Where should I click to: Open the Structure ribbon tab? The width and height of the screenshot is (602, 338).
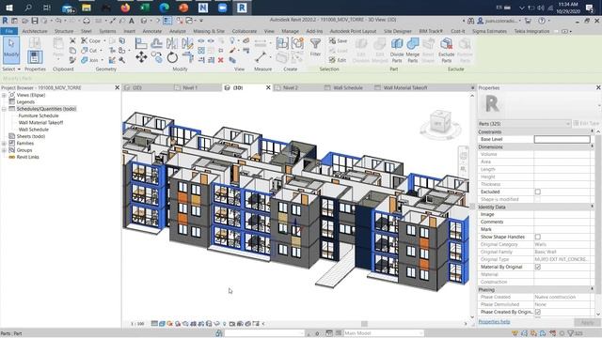64,31
